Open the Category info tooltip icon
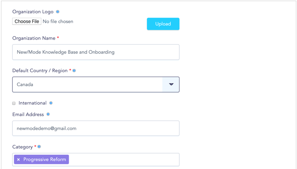The width and height of the screenshot is (297, 169). click(39, 147)
